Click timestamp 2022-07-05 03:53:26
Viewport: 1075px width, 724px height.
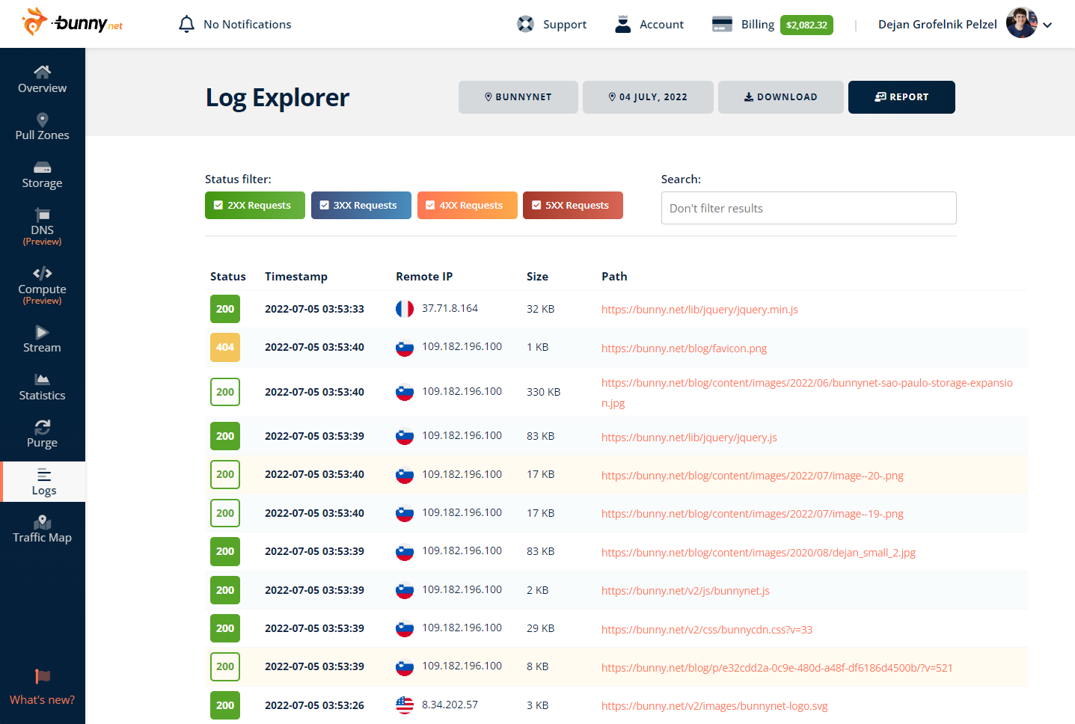[x=314, y=705]
